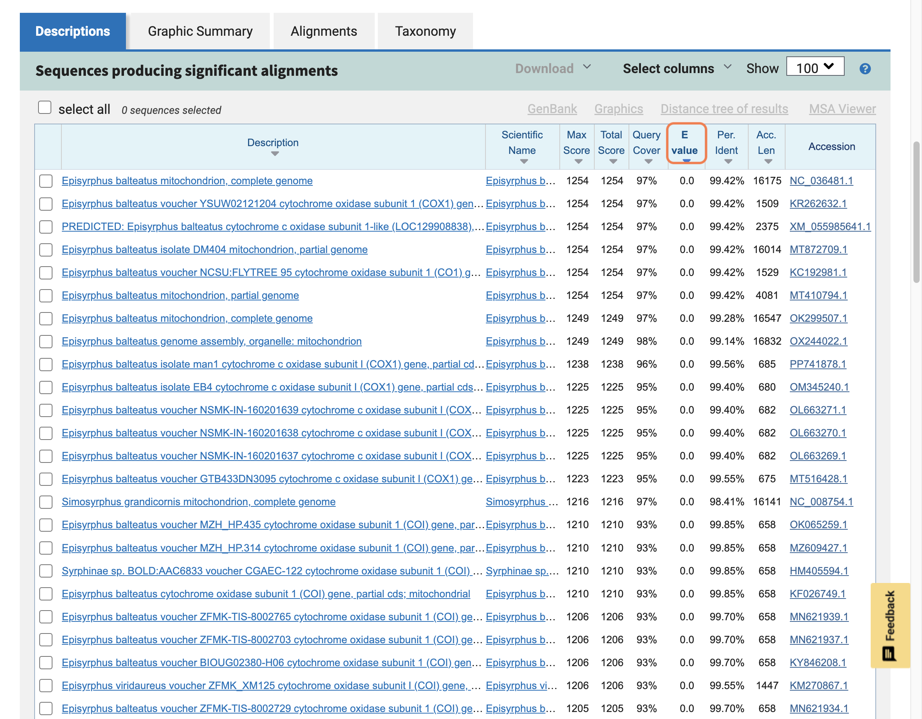This screenshot has height=719, width=922.
Task: Click the Accession column header
Action: click(x=831, y=147)
